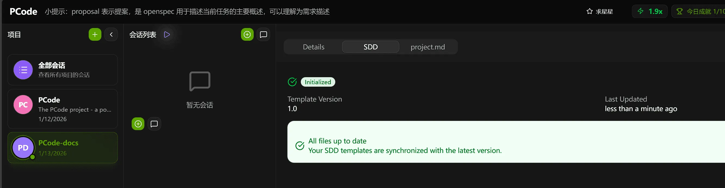Create a new project with green plus icon
The image size is (725, 188).
pos(95,34)
